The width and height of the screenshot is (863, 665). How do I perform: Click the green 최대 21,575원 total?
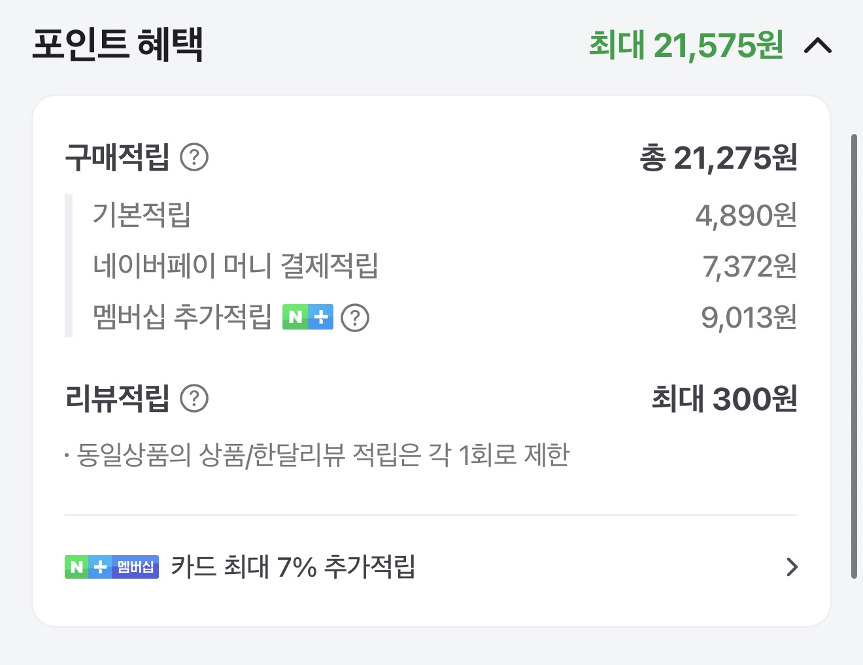(686, 46)
